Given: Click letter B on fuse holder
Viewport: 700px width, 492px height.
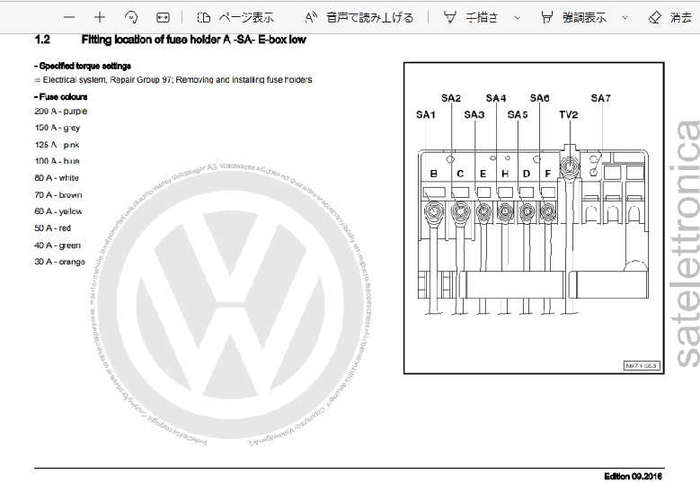Looking at the screenshot, I should tap(433, 174).
